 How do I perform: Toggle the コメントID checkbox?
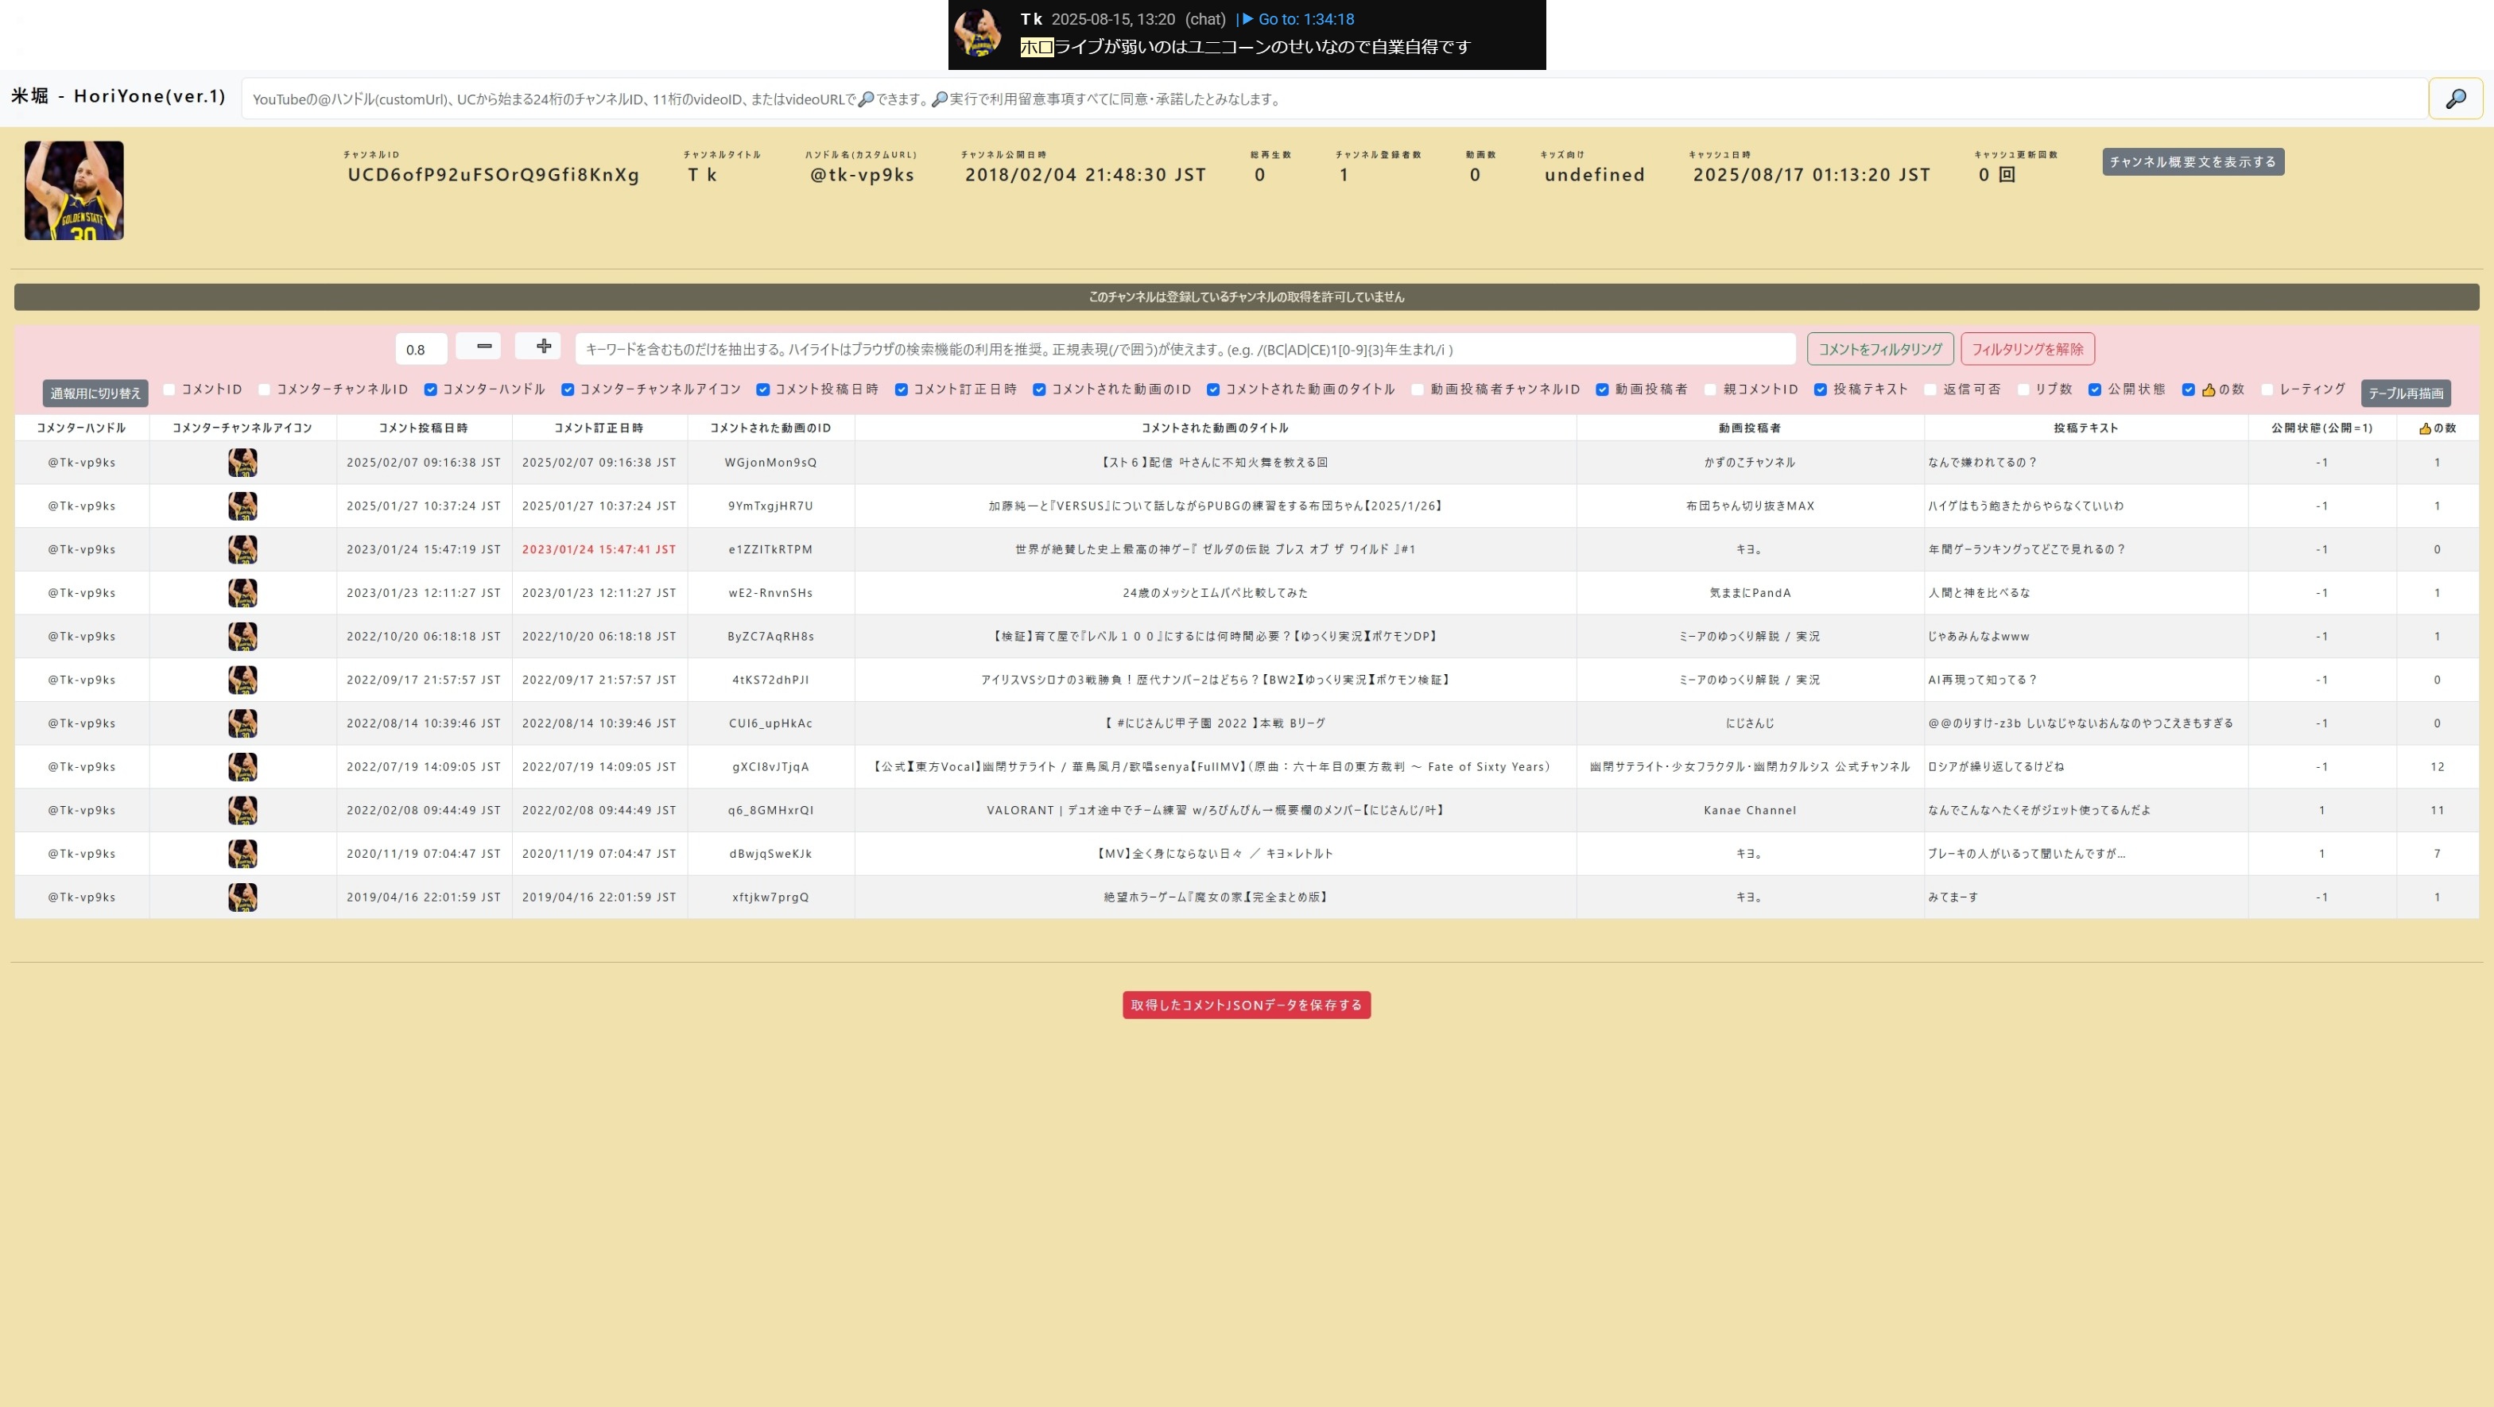169,390
